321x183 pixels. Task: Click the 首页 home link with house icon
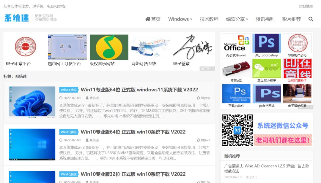[153, 19]
